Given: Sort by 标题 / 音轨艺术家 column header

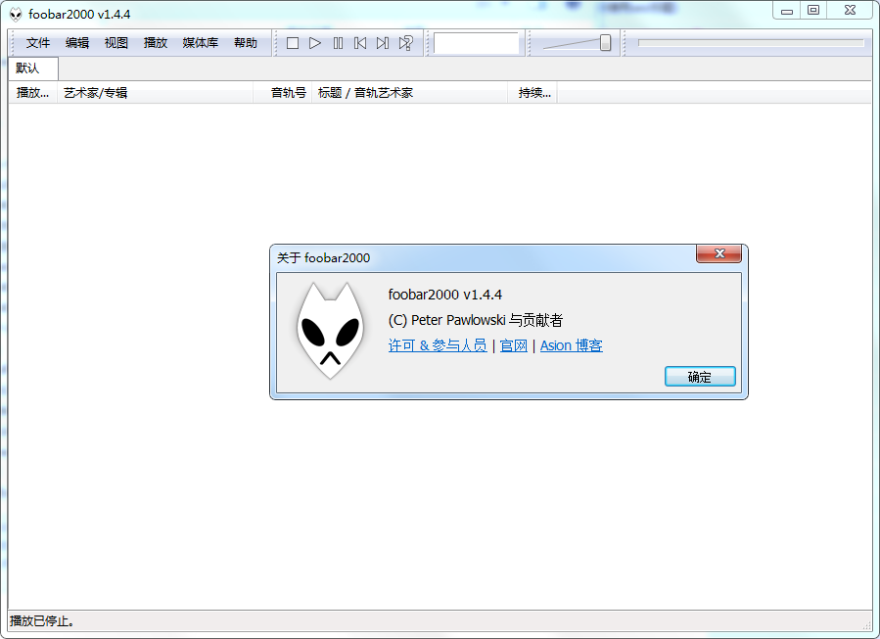Looking at the screenshot, I should click(409, 93).
